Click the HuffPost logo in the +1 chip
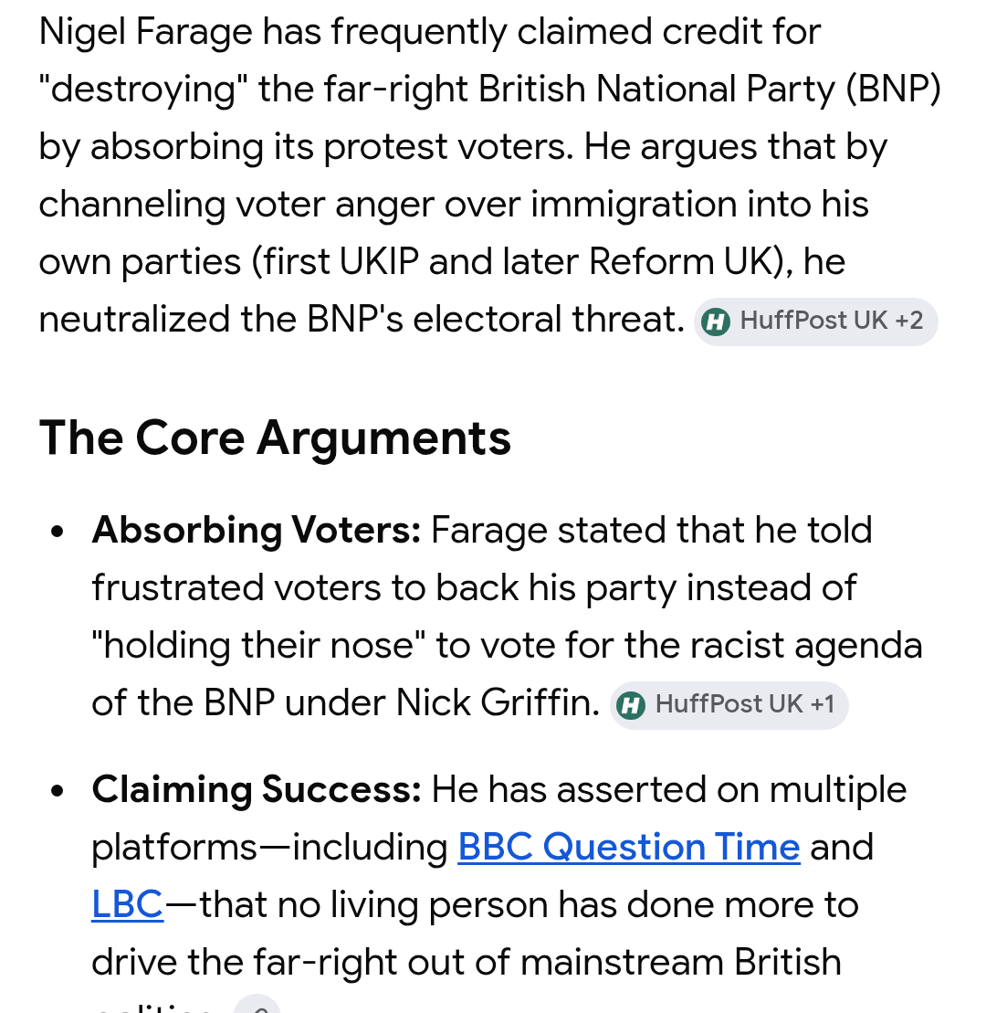 tap(630, 705)
